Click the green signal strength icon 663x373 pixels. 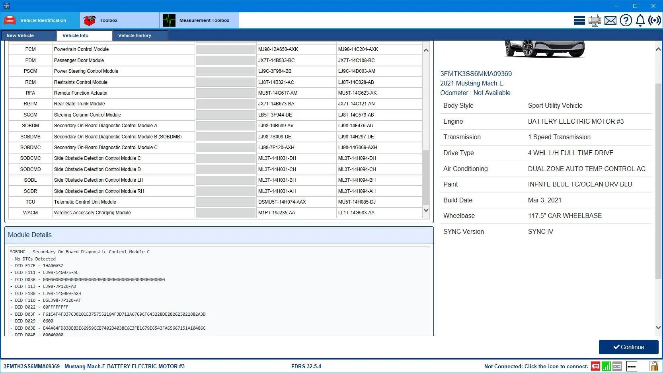pos(606,366)
